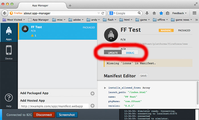199x120 pixels.
Task: Click the Missing 'icons' in Manifest message
Action: pos(148,63)
